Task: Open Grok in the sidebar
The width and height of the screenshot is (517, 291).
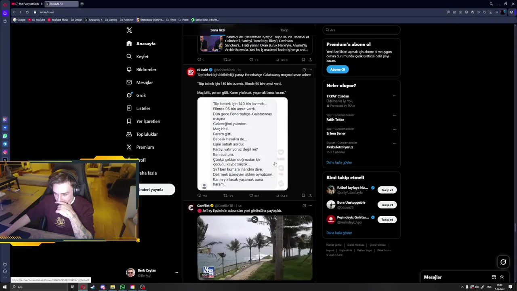Action: click(x=136, y=95)
